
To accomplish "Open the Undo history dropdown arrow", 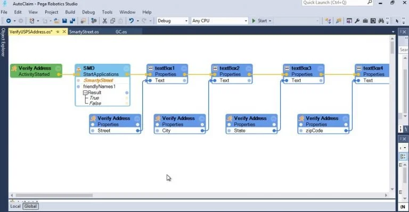I will tap(138, 21).
